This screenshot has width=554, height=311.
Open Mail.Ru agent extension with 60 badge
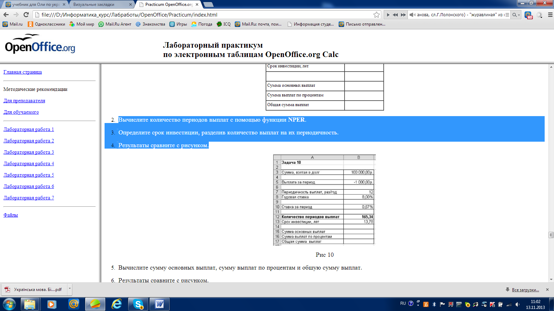(528, 15)
